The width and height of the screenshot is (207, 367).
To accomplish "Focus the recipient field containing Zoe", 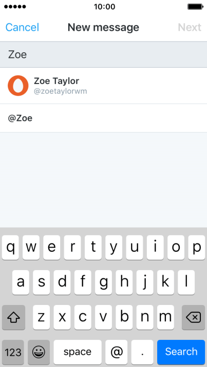I will coord(103,55).
